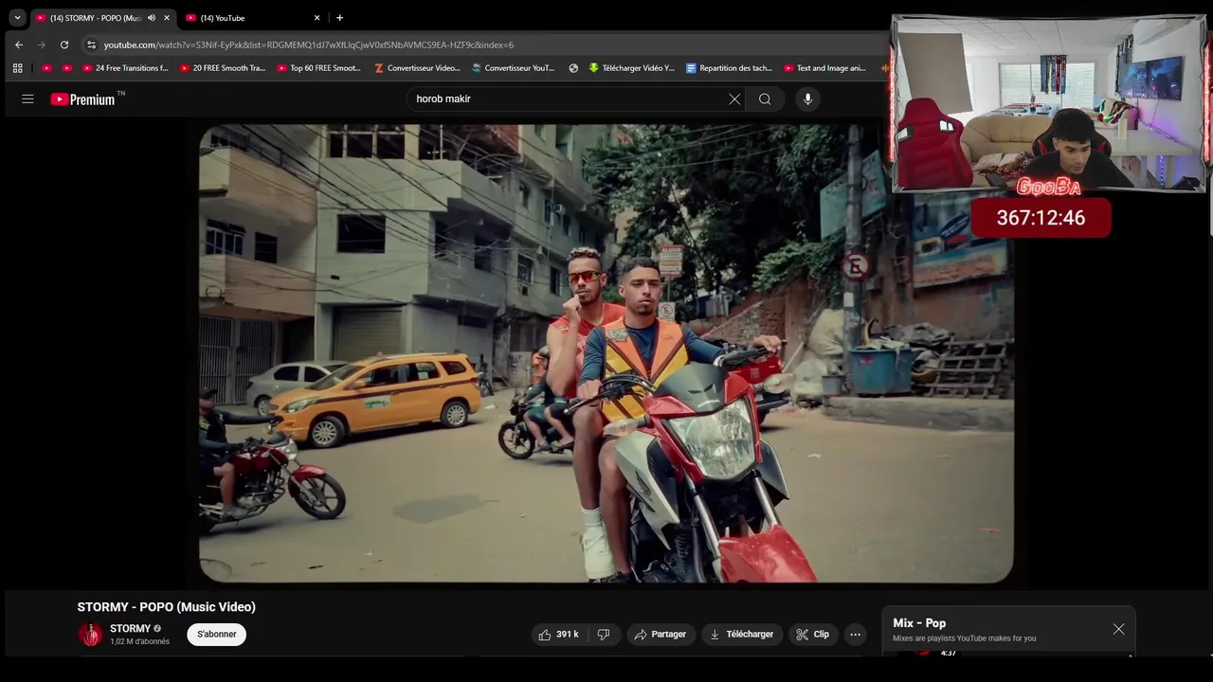Open the Convertisseur Video bookmark

[x=417, y=68]
